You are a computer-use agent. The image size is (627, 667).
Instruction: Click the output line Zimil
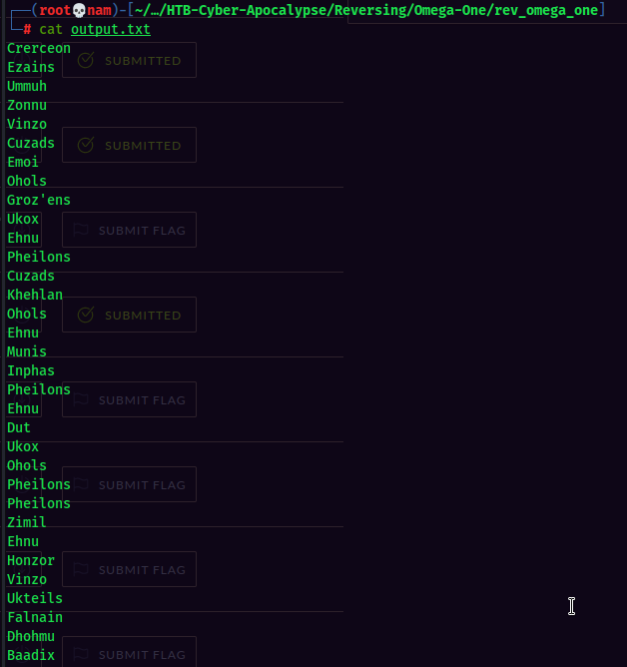point(27,522)
